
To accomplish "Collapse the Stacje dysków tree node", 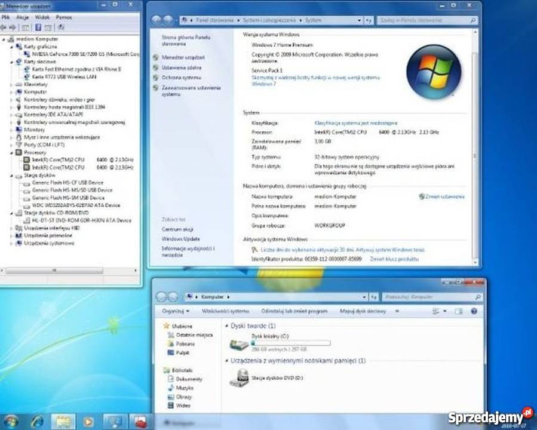I will (x=11, y=176).
